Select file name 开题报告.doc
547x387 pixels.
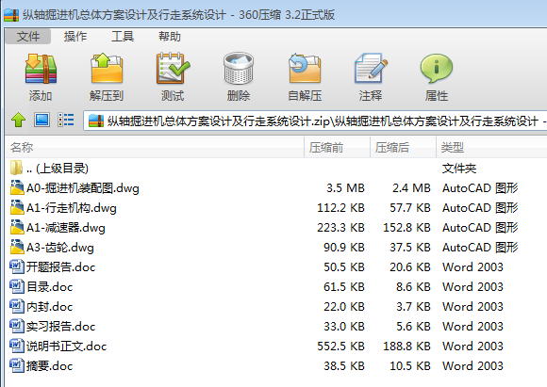pos(60,267)
